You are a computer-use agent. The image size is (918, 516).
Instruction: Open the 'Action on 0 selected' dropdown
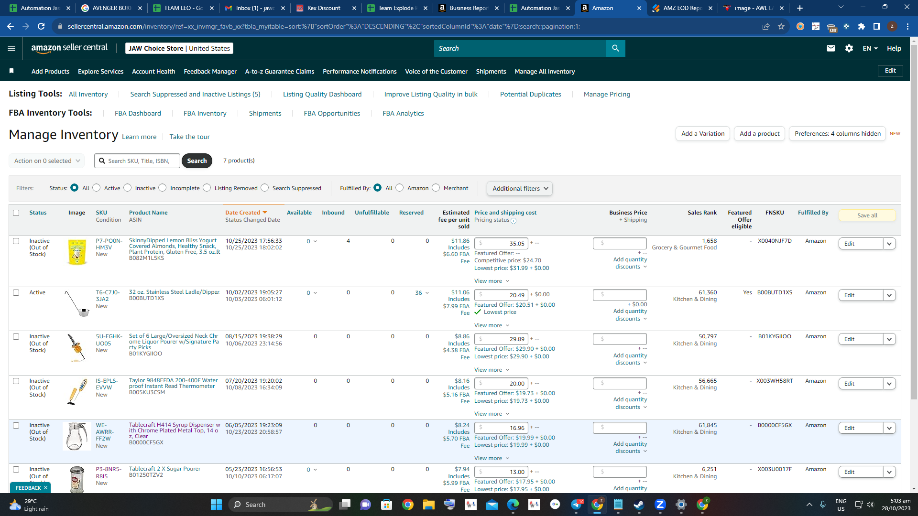tap(47, 161)
